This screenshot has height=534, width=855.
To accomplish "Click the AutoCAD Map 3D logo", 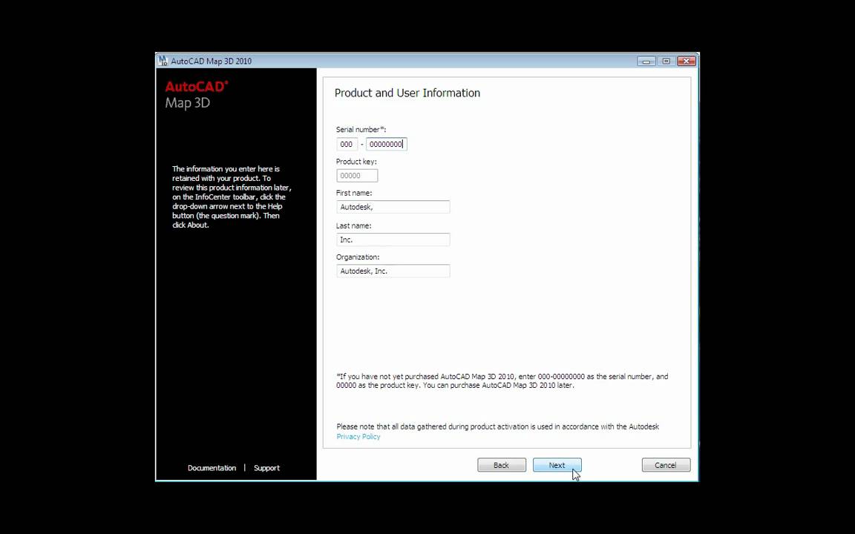I will (197, 95).
